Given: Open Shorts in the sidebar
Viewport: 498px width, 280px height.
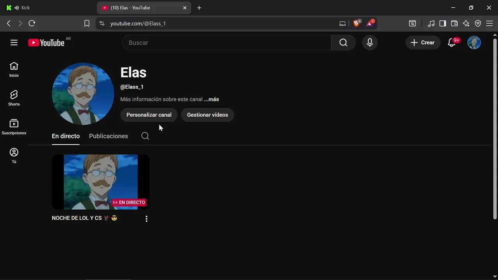Looking at the screenshot, I should [14, 98].
